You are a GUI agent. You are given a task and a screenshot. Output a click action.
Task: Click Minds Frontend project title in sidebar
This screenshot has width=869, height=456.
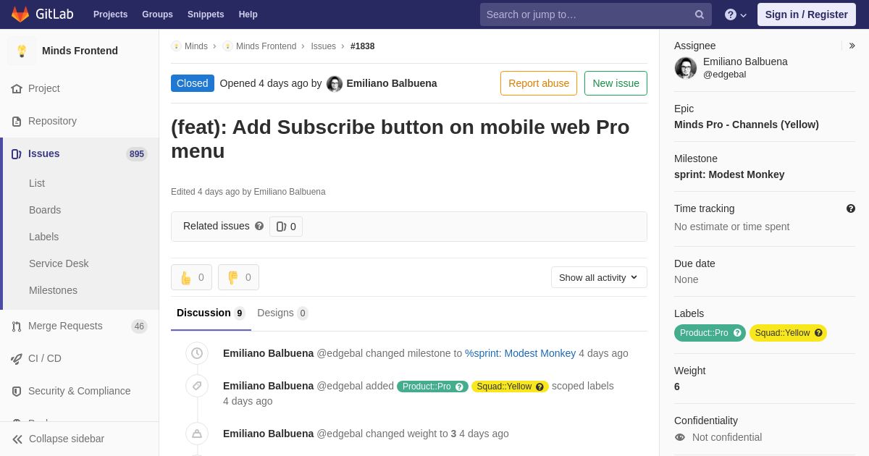pos(80,51)
